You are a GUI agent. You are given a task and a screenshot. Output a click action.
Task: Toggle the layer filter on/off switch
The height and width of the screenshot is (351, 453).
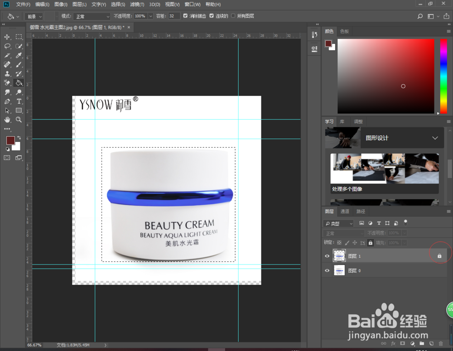tap(405, 223)
